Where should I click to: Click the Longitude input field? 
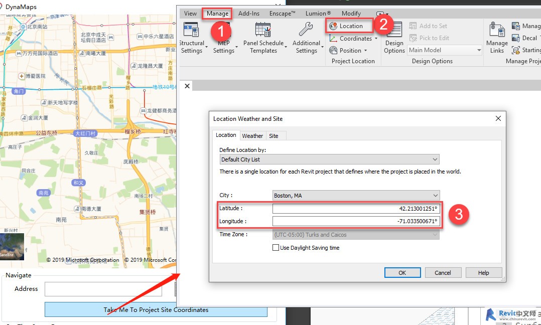point(356,221)
